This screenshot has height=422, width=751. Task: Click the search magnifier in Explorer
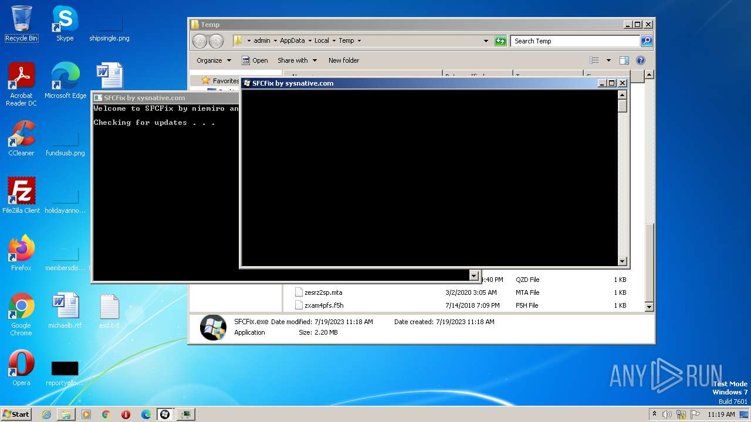pos(646,41)
